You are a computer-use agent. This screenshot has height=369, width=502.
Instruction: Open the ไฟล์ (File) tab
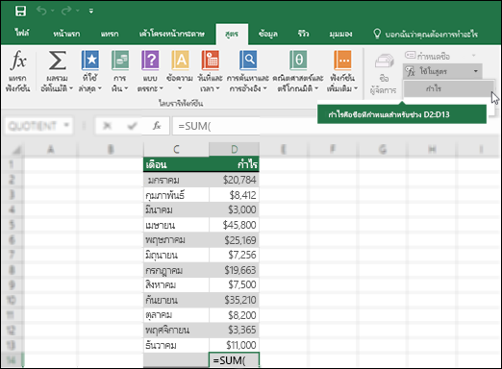pyautogui.click(x=22, y=34)
